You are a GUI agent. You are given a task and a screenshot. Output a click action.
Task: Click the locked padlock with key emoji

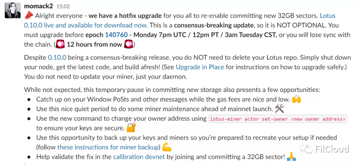coord(131,128)
